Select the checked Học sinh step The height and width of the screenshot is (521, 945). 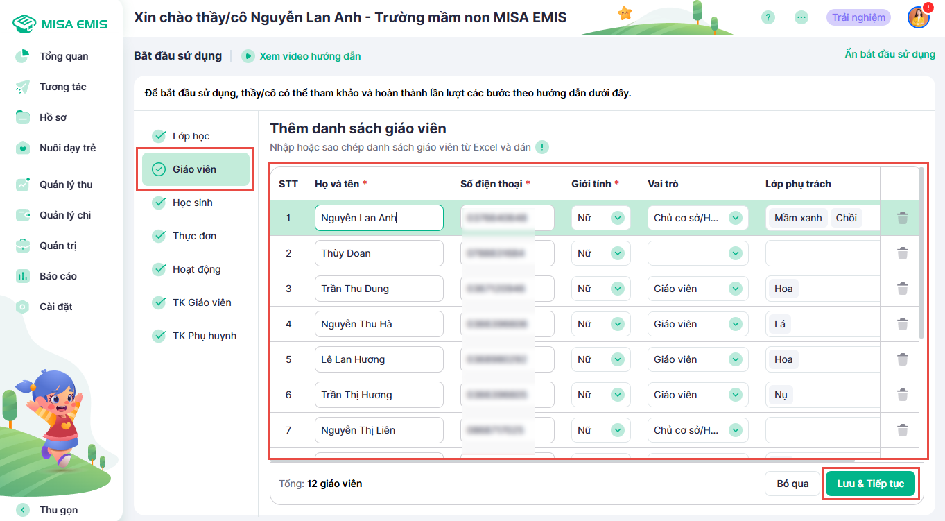[x=192, y=203]
